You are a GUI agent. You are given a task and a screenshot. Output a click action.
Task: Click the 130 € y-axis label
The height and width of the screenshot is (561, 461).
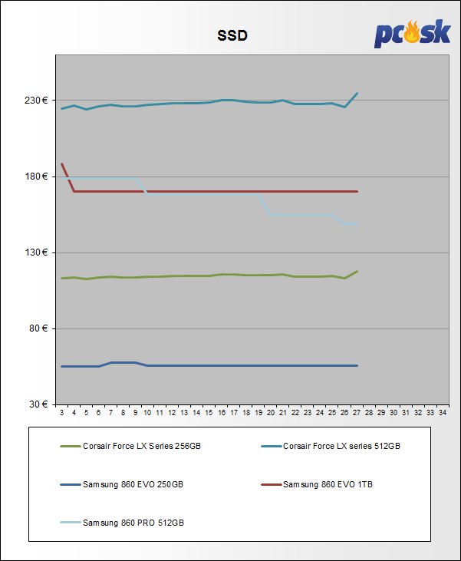tap(38, 252)
